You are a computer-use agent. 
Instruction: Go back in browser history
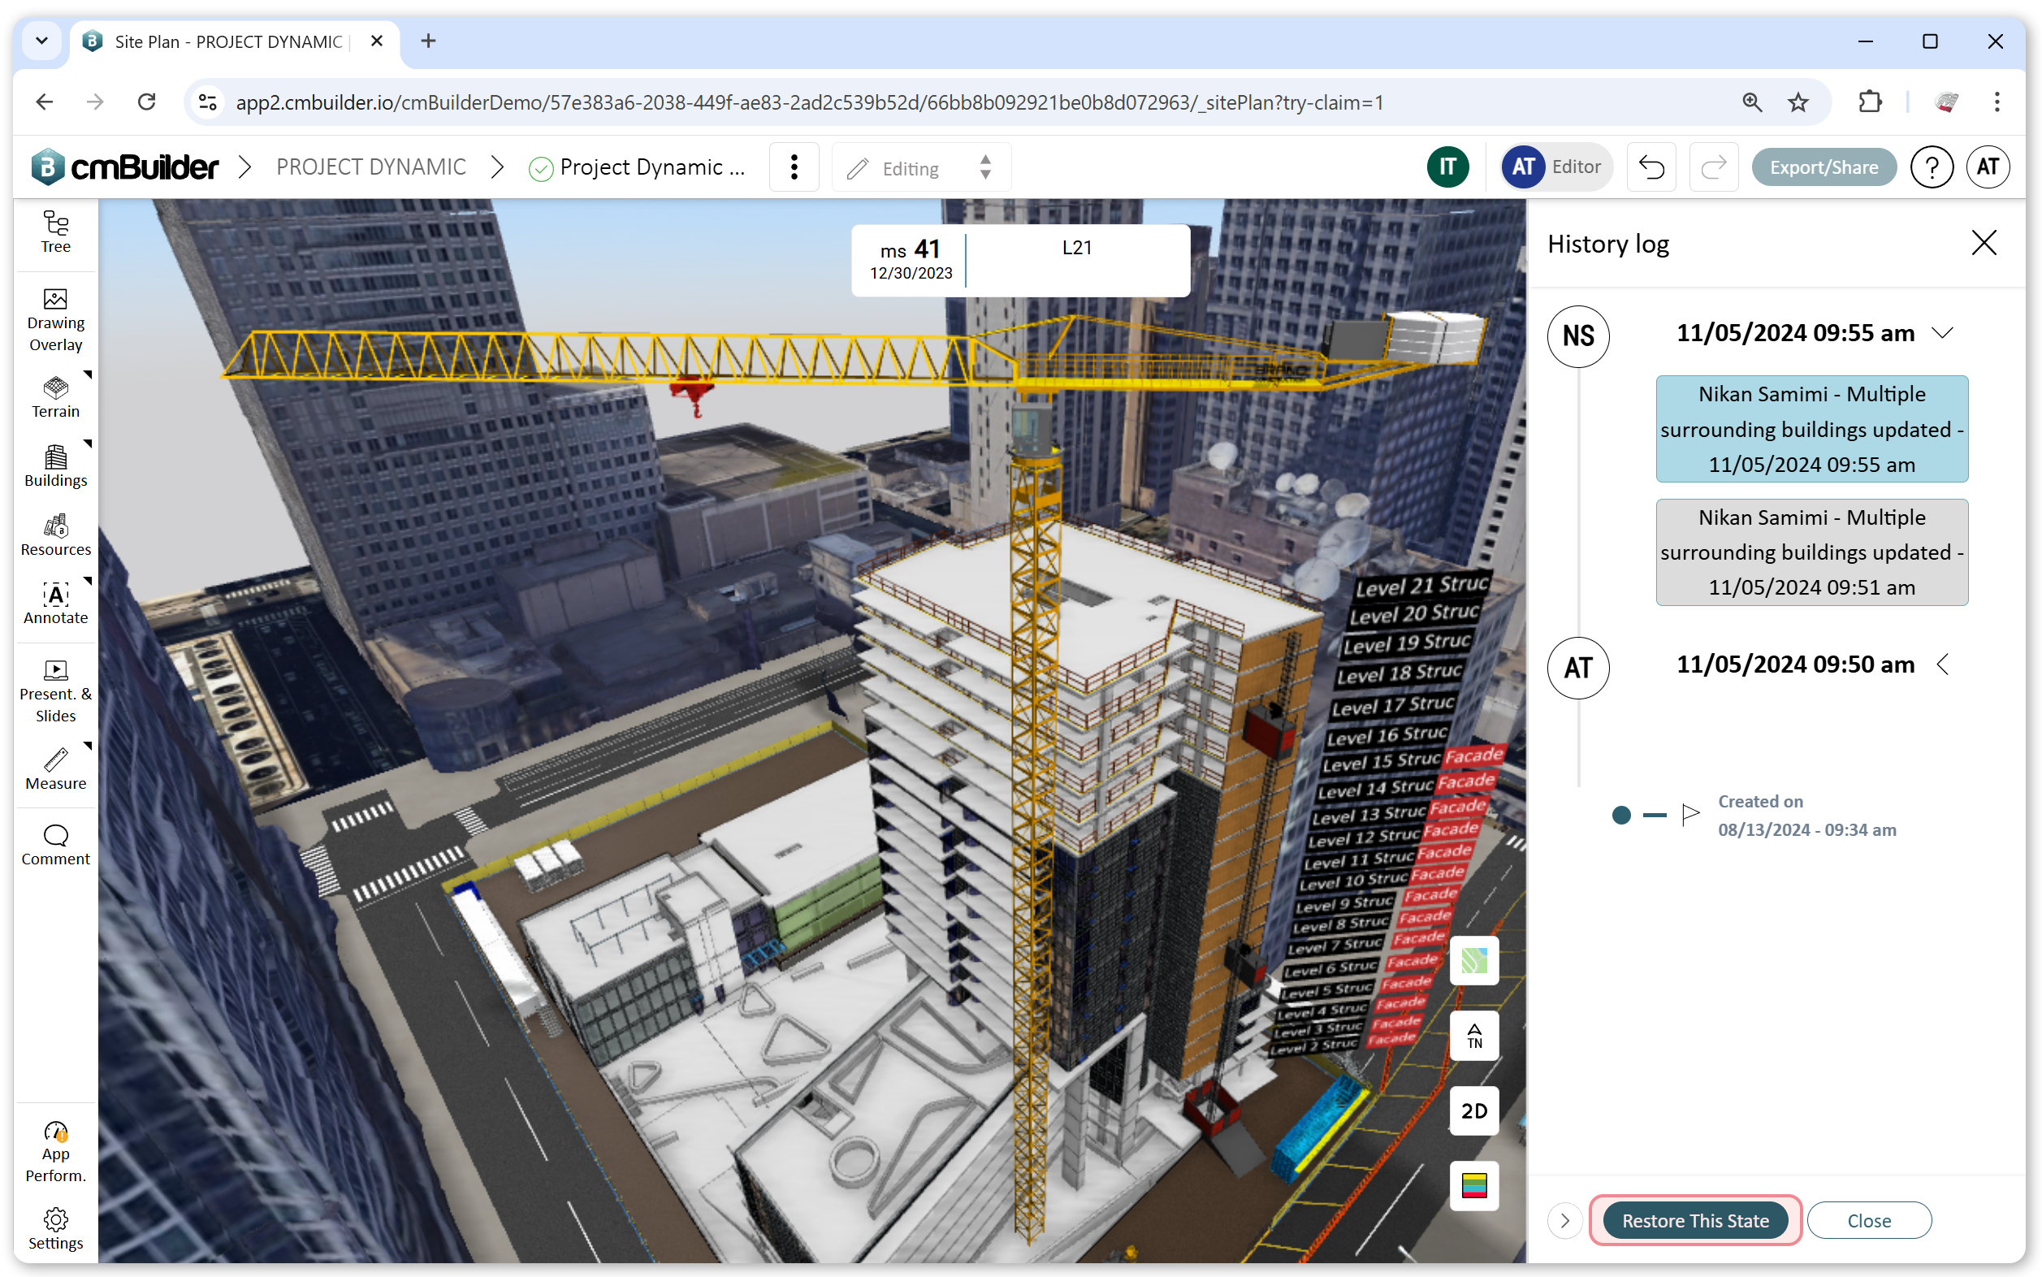tap(45, 102)
